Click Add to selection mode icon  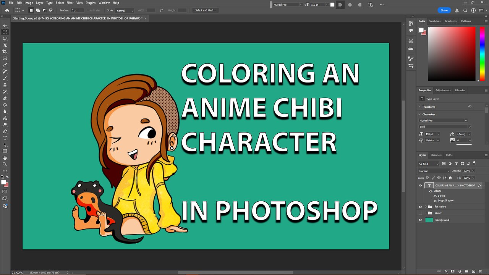click(x=38, y=10)
